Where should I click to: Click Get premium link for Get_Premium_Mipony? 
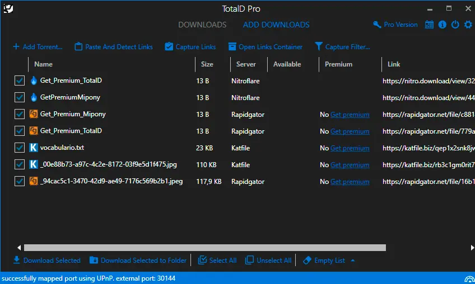pyautogui.click(x=350, y=115)
